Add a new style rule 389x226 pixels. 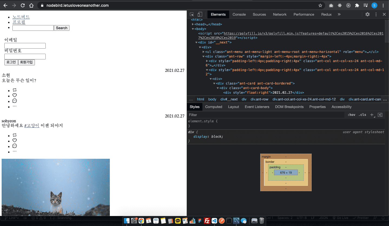click(372, 115)
